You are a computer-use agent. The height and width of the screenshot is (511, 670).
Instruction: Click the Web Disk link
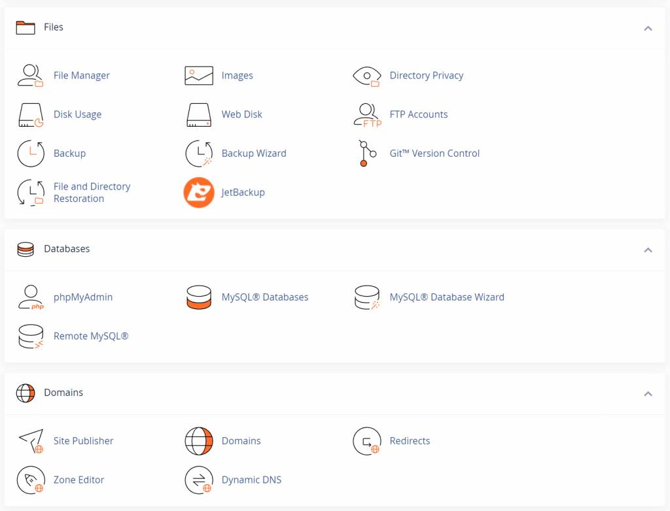(241, 114)
